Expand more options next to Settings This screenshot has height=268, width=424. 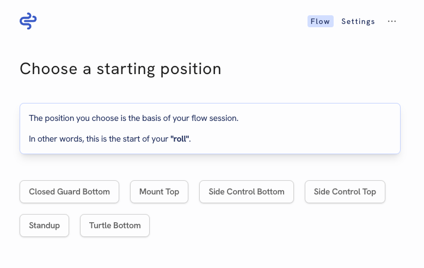392,21
